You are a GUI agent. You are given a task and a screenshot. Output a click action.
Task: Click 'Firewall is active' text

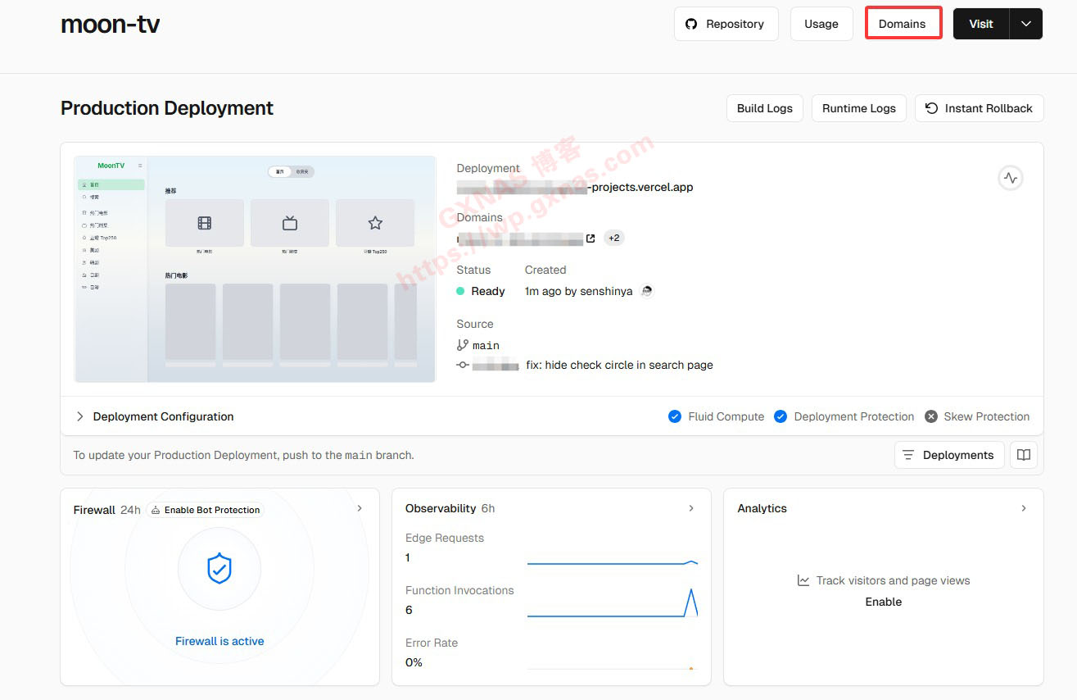click(x=219, y=641)
